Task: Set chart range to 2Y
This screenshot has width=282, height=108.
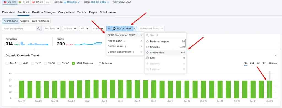Action: pos(264,63)
